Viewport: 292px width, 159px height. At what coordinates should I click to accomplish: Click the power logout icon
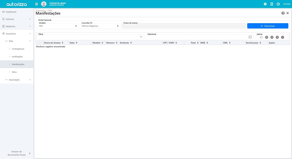click(x=278, y=4)
